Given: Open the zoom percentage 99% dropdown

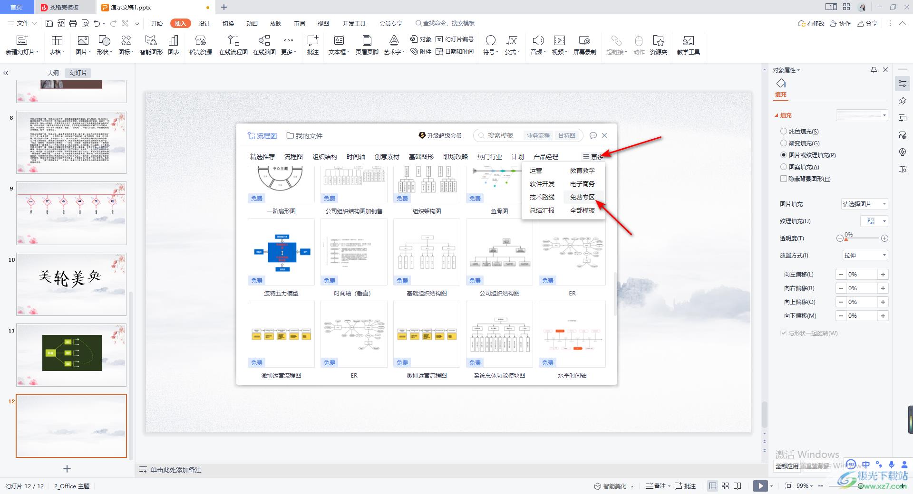Looking at the screenshot, I should click(x=805, y=486).
